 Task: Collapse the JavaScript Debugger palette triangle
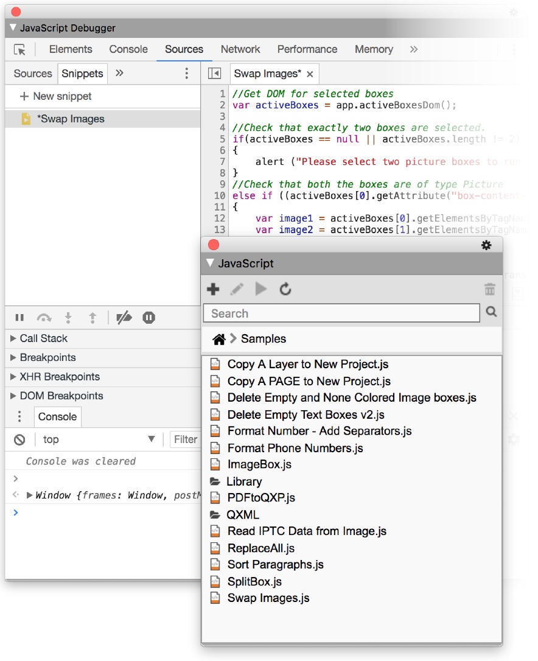(x=13, y=28)
